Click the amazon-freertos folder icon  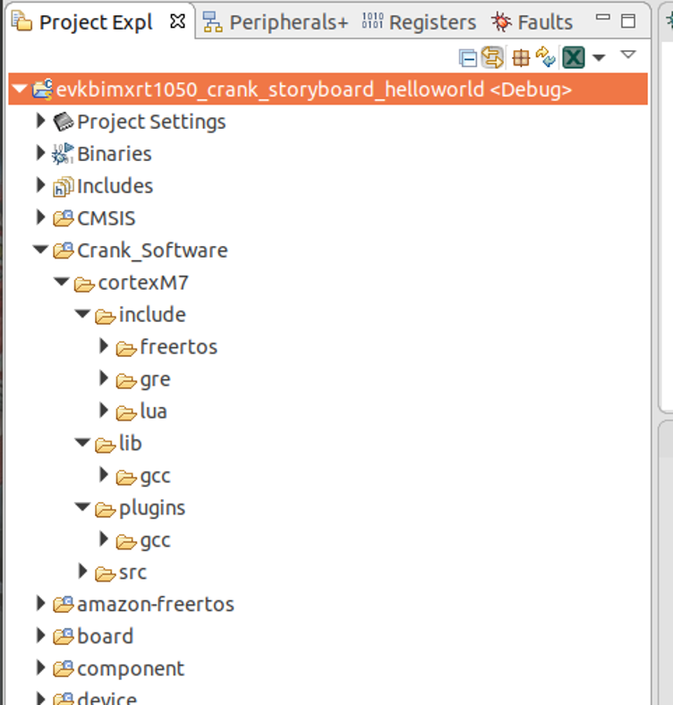pos(63,604)
